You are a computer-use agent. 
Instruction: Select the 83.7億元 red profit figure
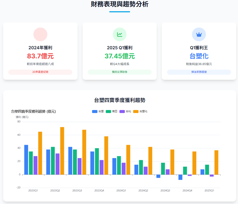[40, 56]
